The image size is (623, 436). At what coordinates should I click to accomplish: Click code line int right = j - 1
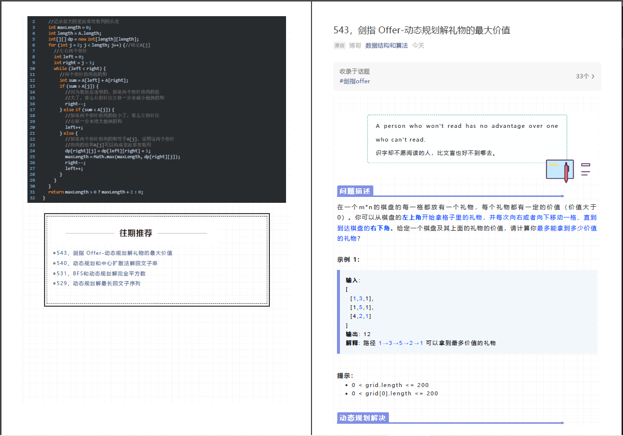74,63
